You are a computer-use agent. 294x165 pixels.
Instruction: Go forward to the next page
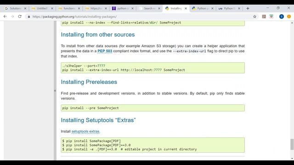tap(12, 16)
